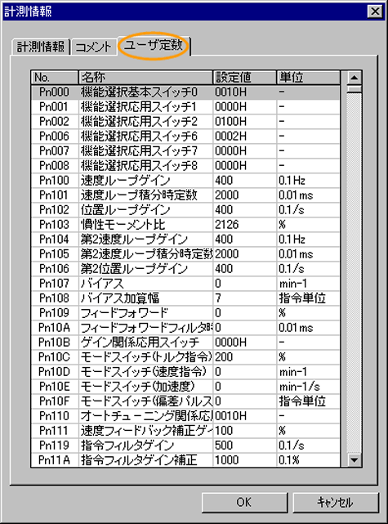388x524 pixels.
Task: Click the 0100H value of Pn002
Action: [x=245, y=122]
